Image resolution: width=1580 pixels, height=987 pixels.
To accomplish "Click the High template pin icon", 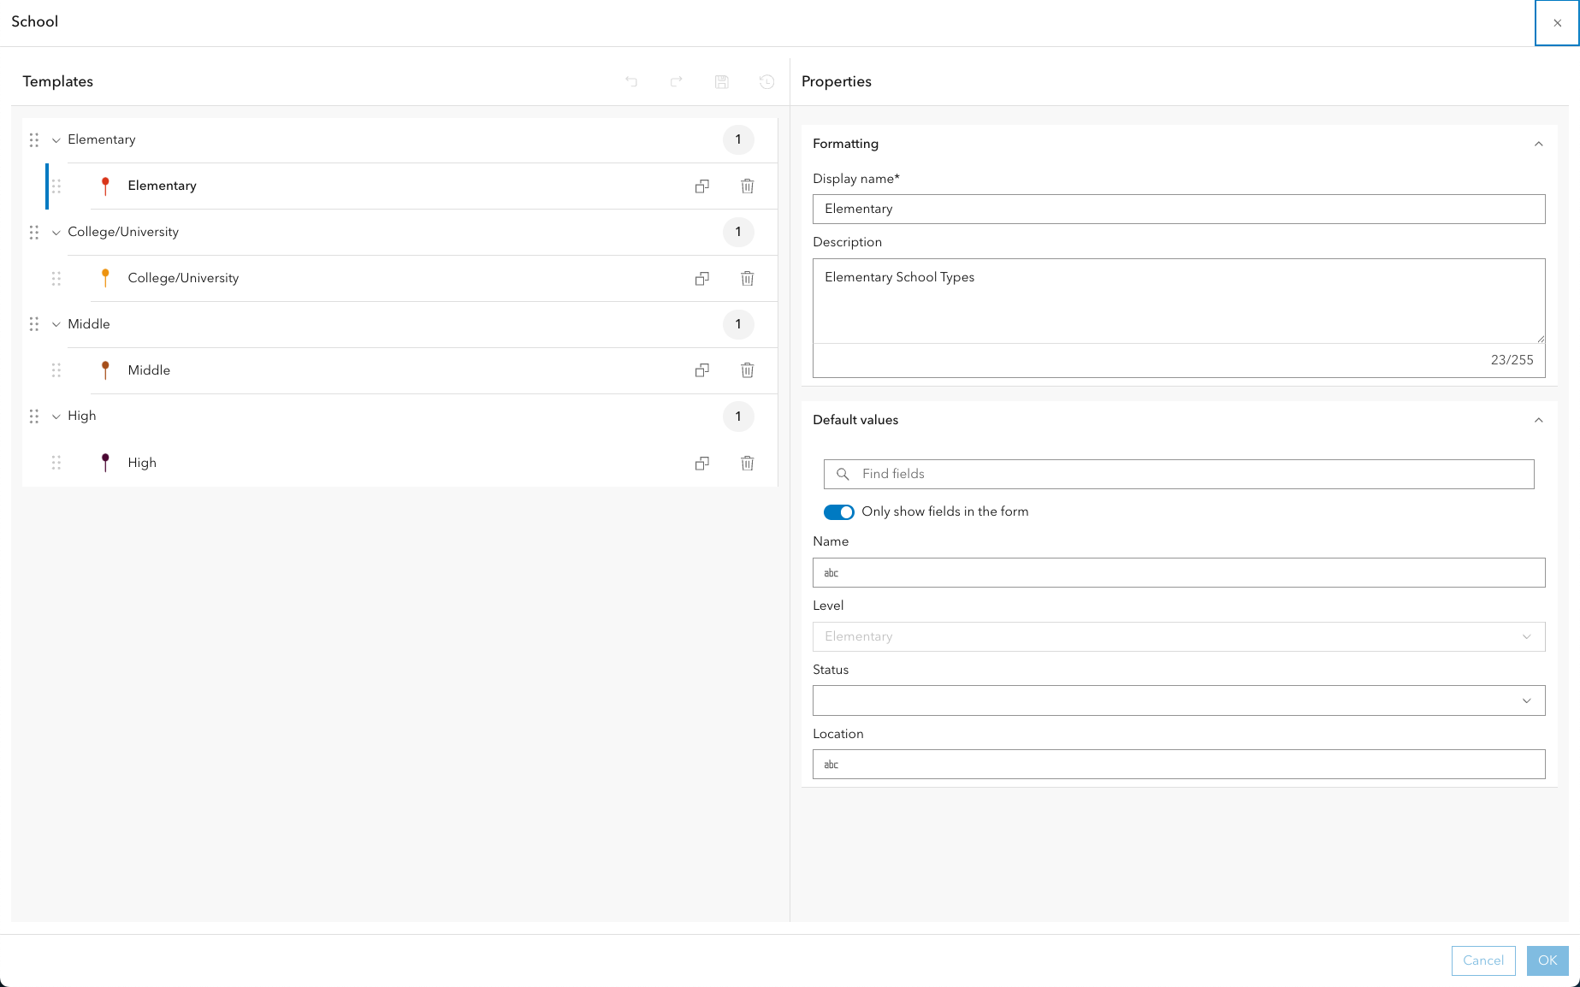I will (105, 462).
